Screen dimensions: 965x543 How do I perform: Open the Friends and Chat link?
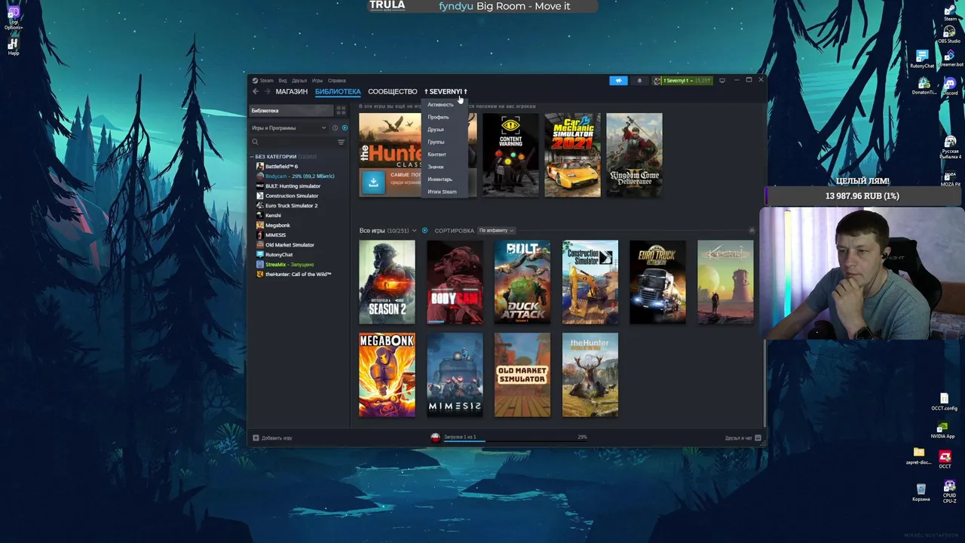point(738,438)
